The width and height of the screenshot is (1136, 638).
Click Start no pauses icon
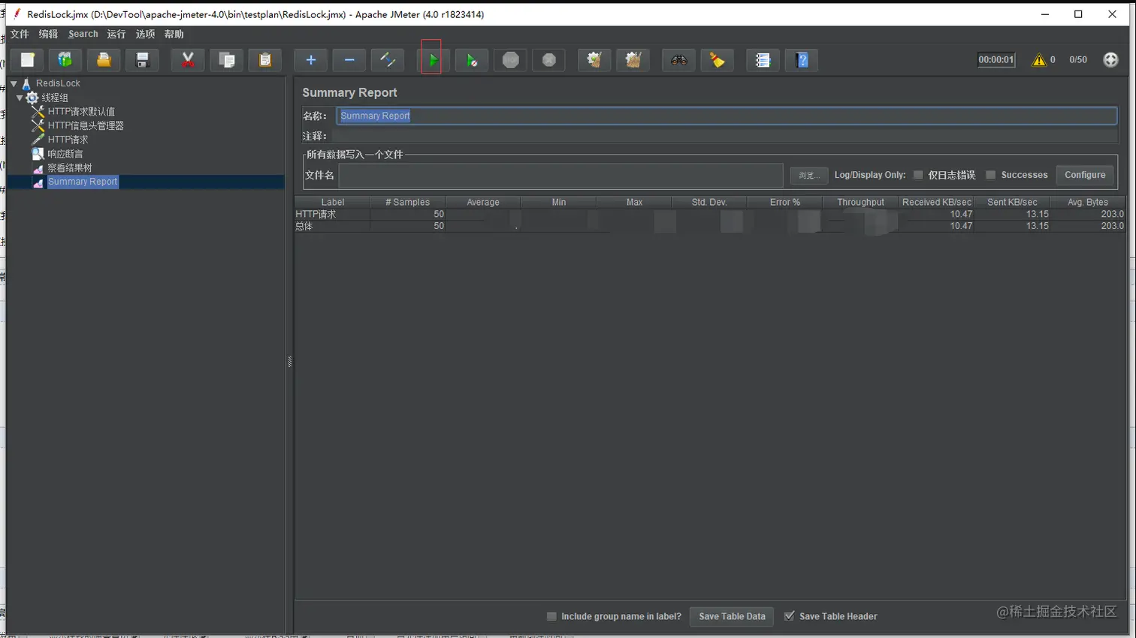tap(472, 60)
